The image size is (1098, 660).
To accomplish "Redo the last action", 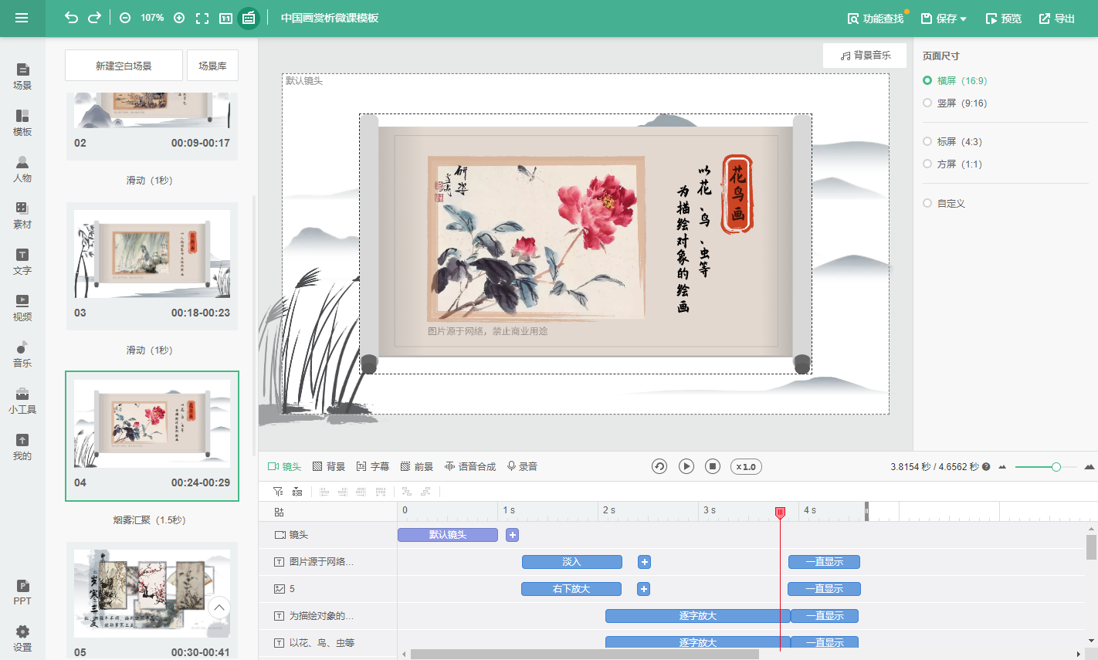I will [x=94, y=18].
